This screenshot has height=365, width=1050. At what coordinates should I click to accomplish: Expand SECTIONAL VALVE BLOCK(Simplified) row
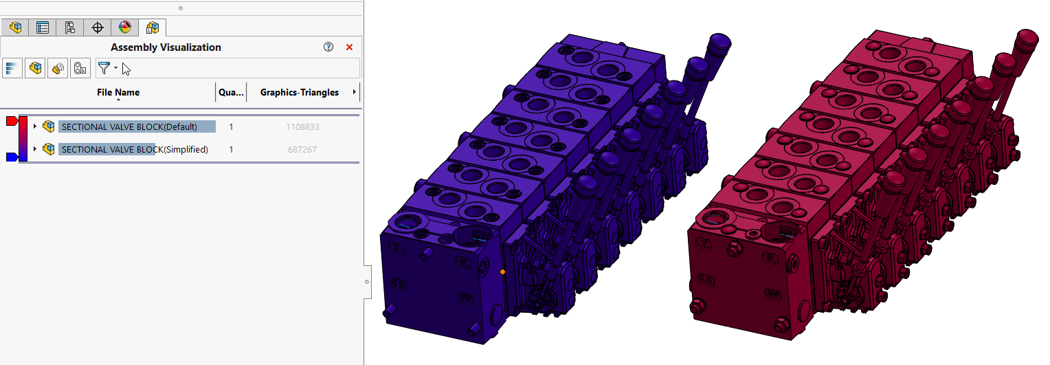pos(35,149)
